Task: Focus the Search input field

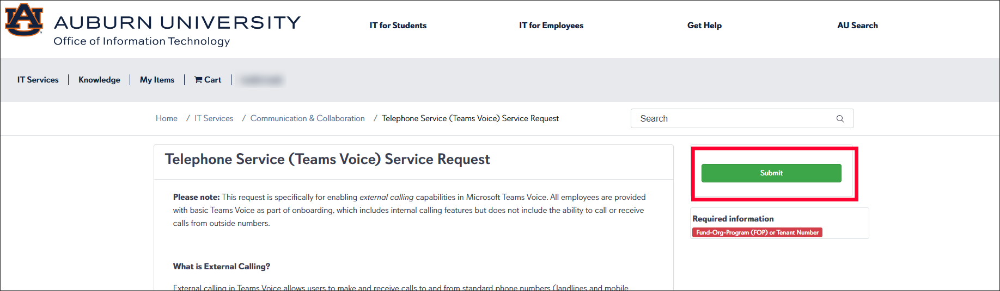Action: [x=742, y=118]
